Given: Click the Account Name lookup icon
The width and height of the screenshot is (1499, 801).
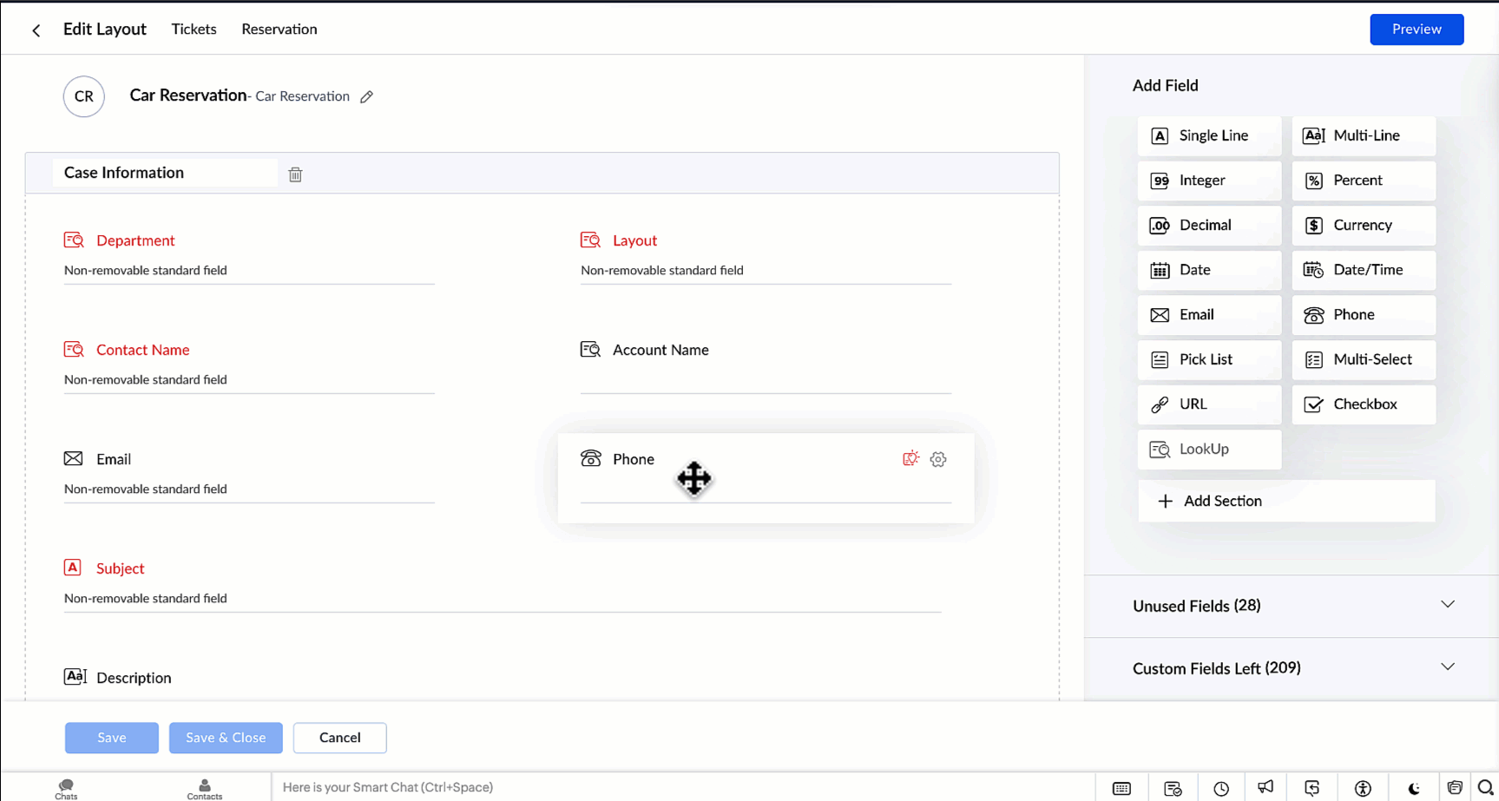Looking at the screenshot, I should point(590,349).
